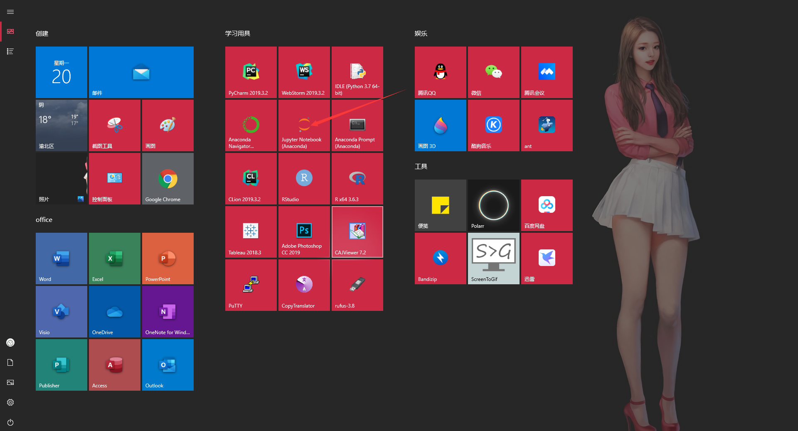
Task: Open the PyCharm 2019.3.2 tile
Action: click(251, 72)
